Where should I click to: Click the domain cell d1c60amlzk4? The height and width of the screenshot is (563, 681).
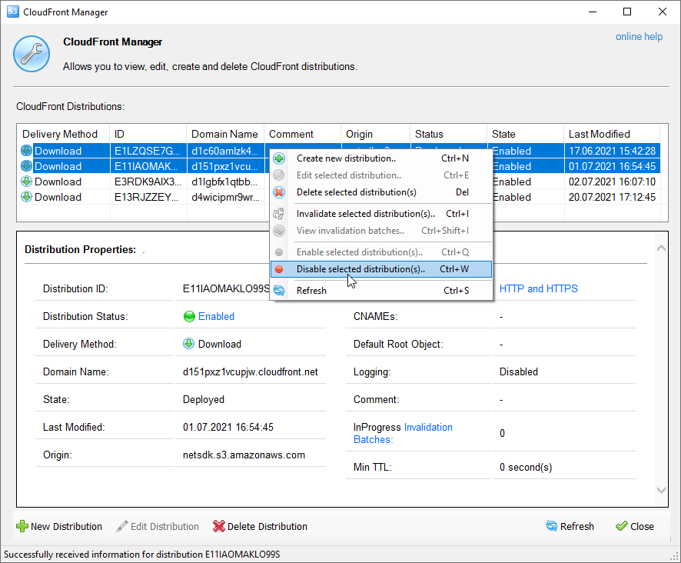225,151
